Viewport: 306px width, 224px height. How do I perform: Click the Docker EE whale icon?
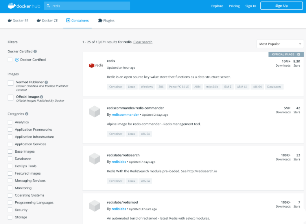pyautogui.click(x=10, y=20)
